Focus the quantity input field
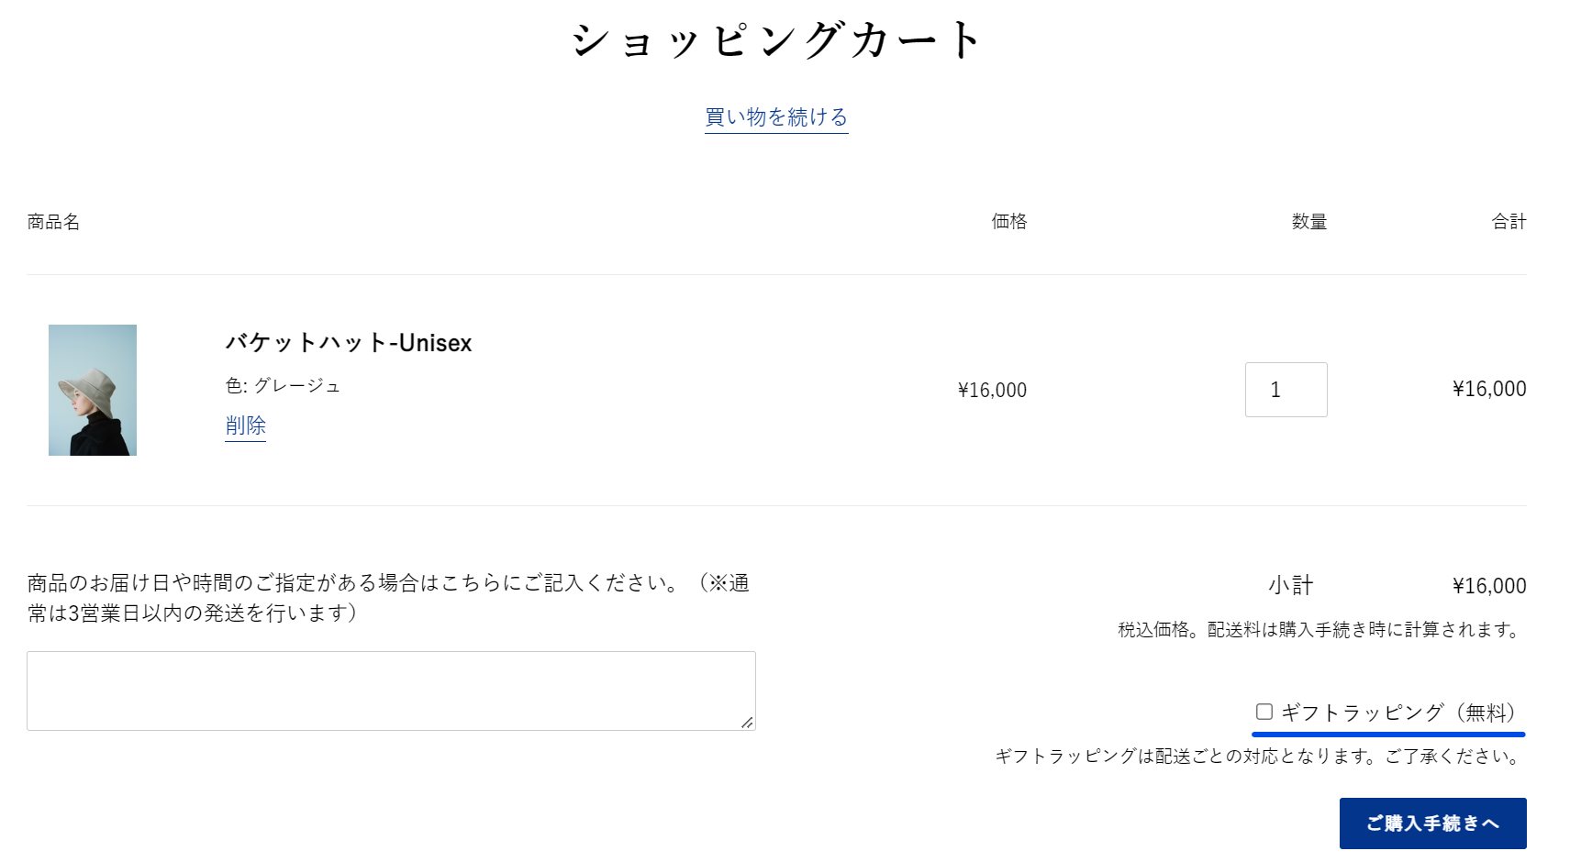This screenshot has height=862, width=1570. click(1286, 390)
